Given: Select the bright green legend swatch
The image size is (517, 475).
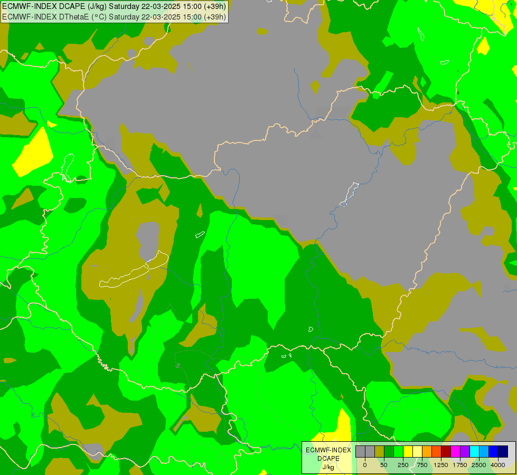Looking at the screenshot, I should (x=398, y=451).
